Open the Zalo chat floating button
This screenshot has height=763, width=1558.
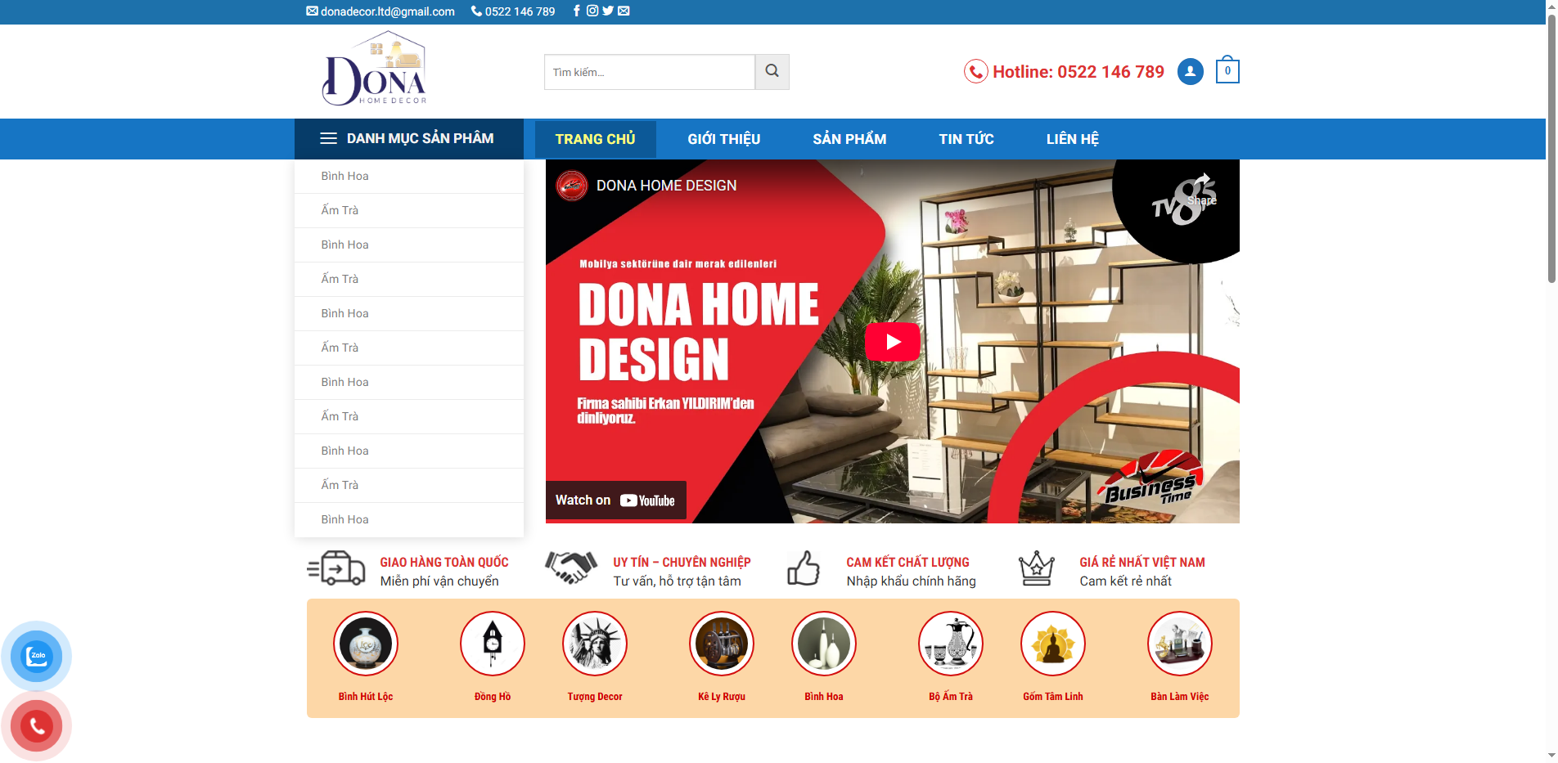coord(37,656)
